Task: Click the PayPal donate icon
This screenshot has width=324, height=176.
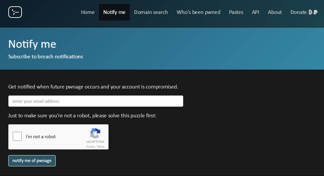Action: [315, 12]
